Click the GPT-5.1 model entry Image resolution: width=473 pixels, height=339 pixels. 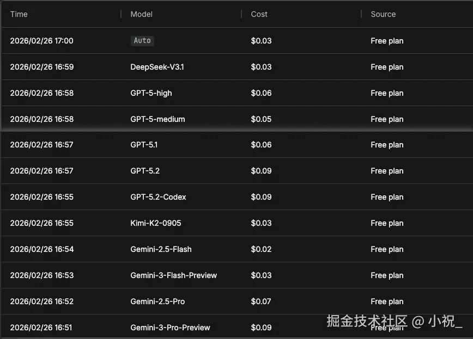click(x=144, y=145)
